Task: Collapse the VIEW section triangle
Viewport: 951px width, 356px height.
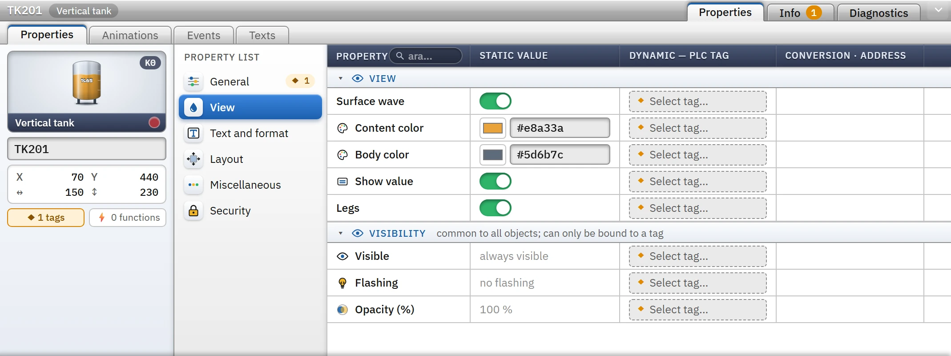Action: pyautogui.click(x=341, y=78)
